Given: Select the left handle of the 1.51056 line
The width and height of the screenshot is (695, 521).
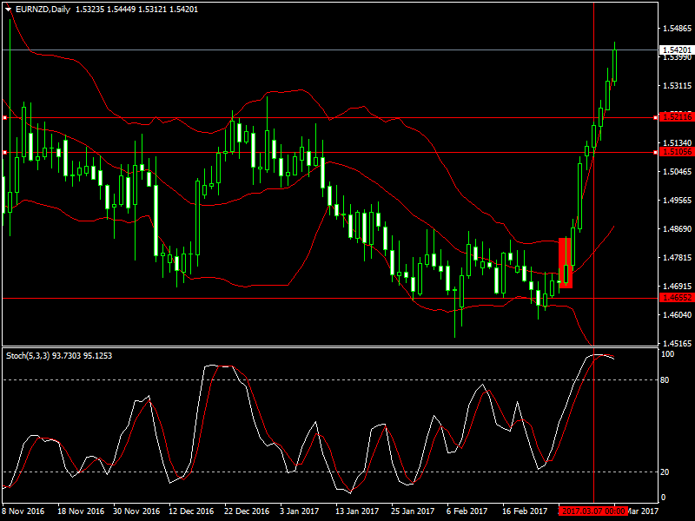Looking at the screenshot, I should pyautogui.click(x=5, y=153).
